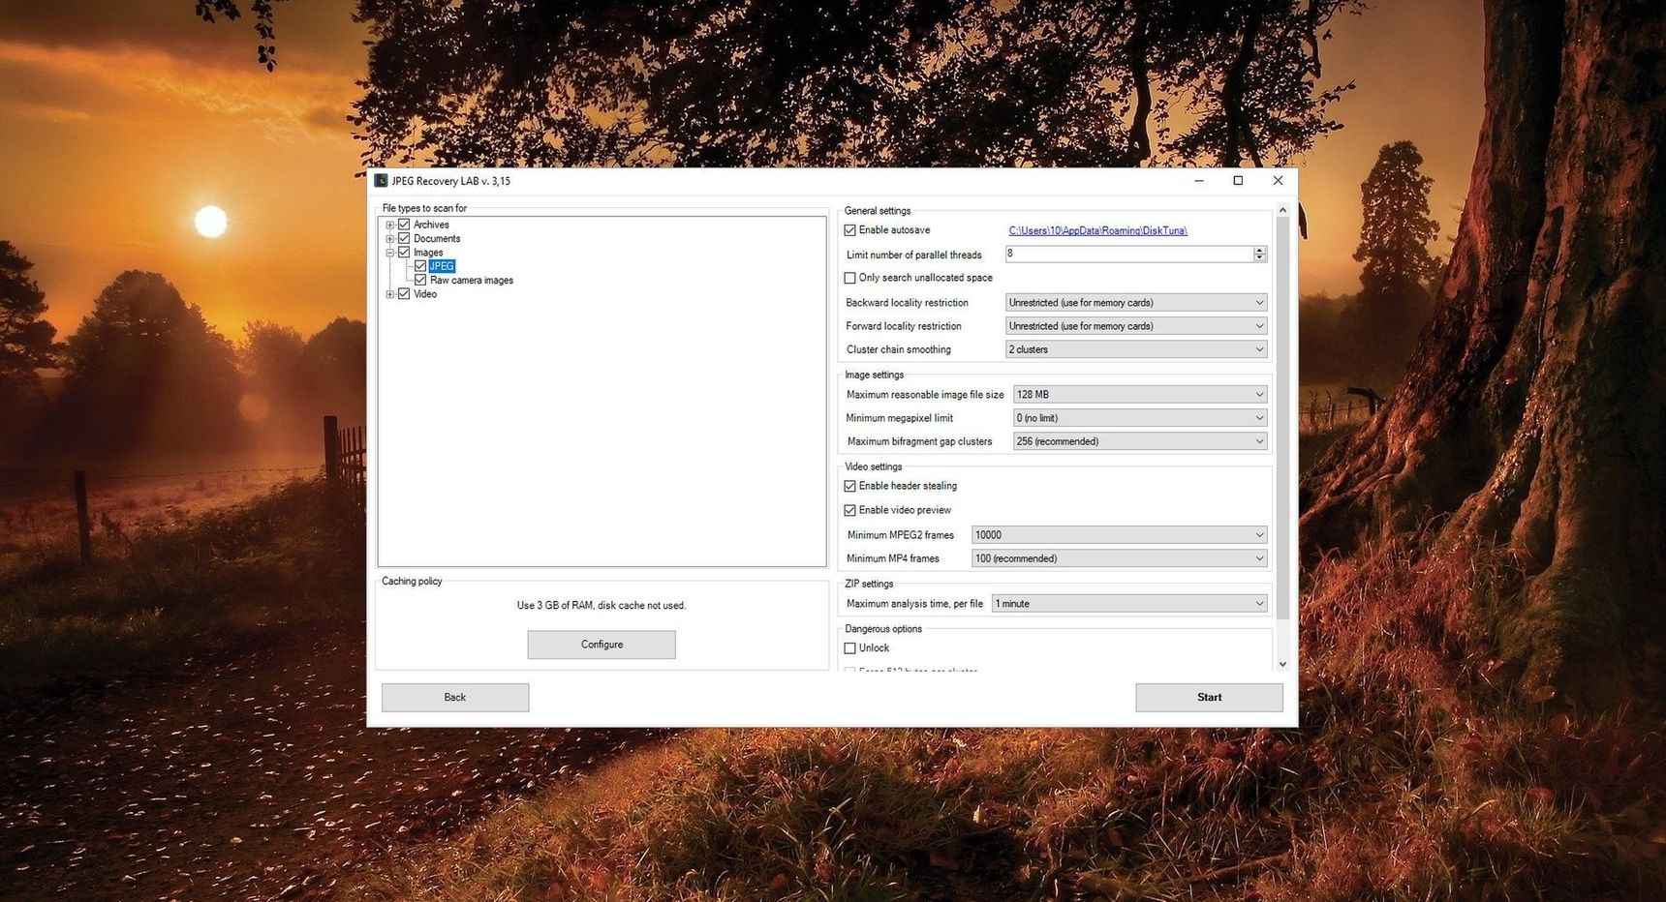This screenshot has width=1666, height=902.
Task: Toggle the Archives checkbox
Action: 404,225
